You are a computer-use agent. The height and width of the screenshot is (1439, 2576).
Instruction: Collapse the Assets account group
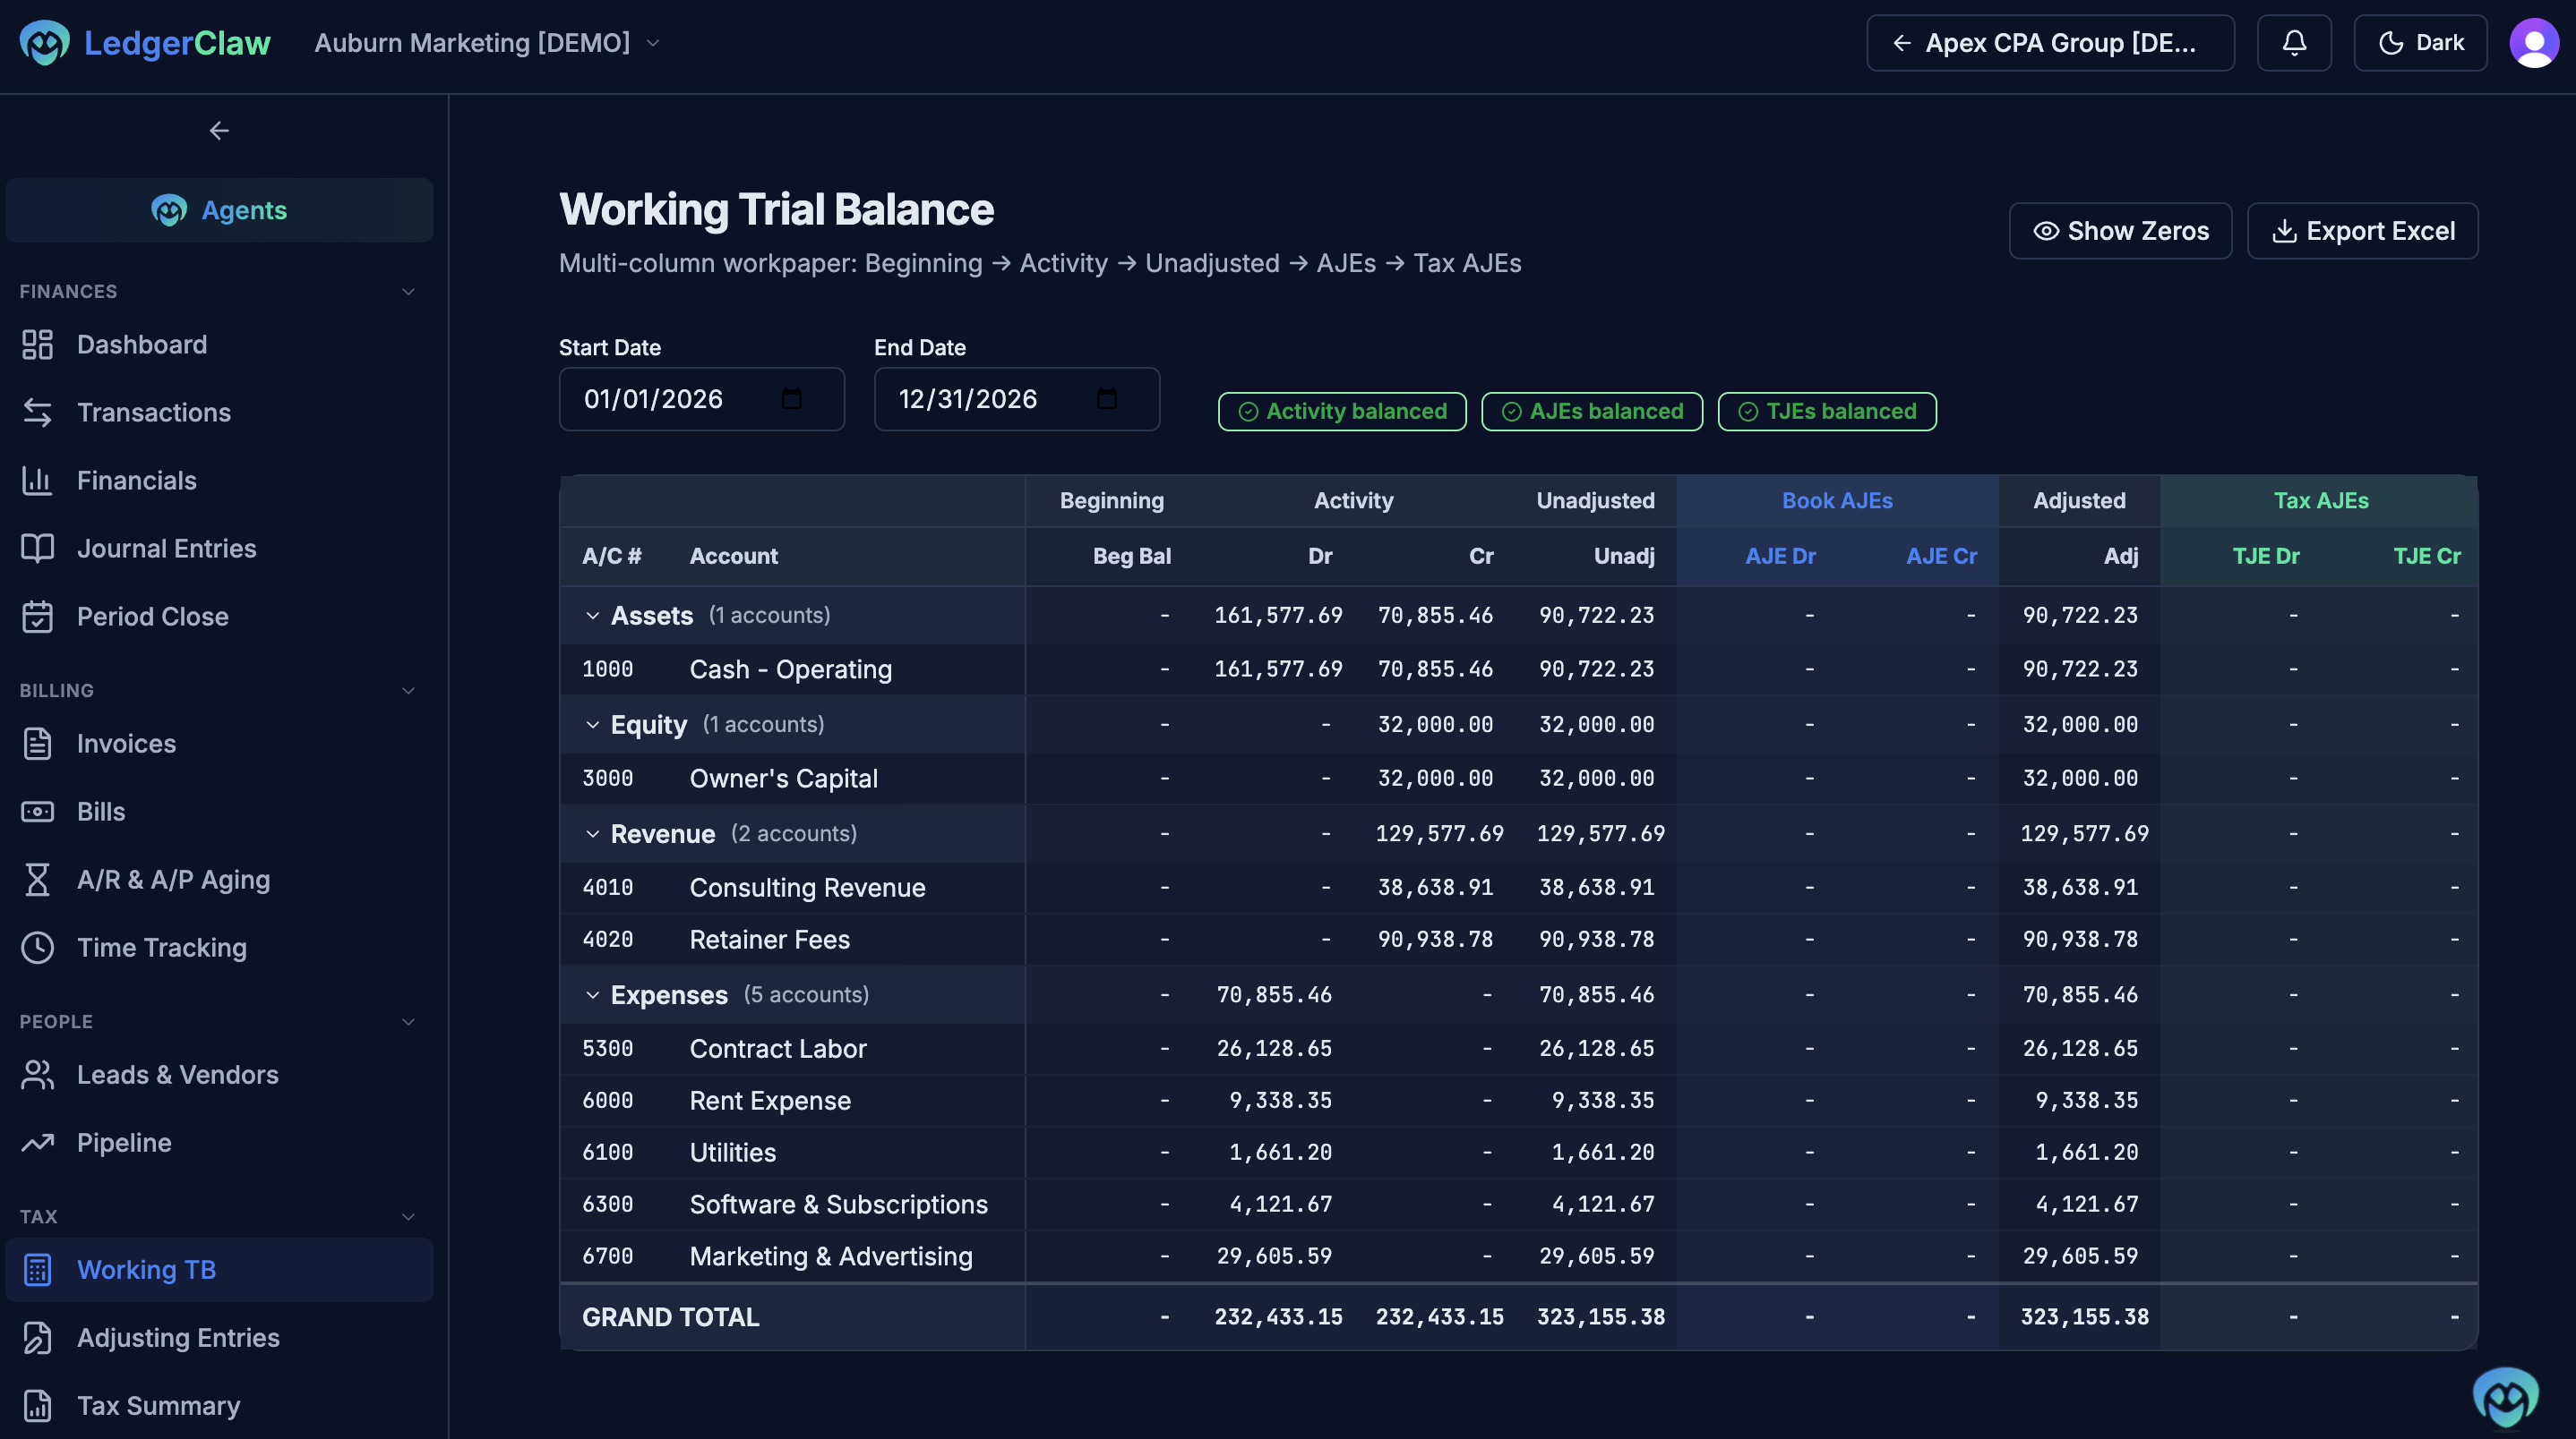(x=592, y=616)
